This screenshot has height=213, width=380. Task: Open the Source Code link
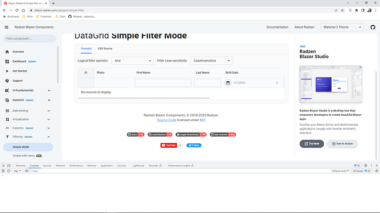[x=166, y=120]
